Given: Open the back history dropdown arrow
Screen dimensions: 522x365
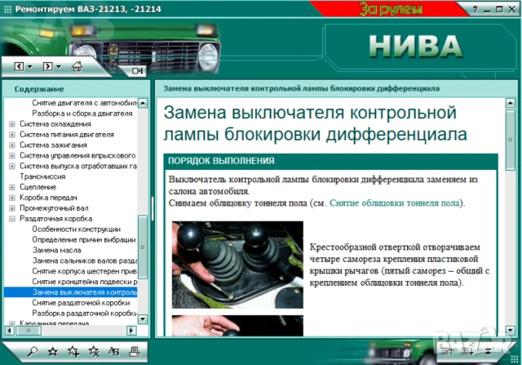Looking at the screenshot, I should (29, 67).
